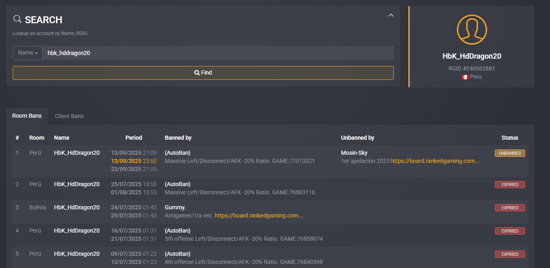
Task: Select profile name HbK_HdDragon20 in card
Action: [472, 56]
